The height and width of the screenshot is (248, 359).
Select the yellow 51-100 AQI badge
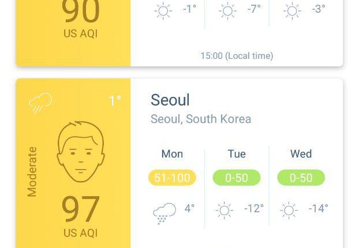(x=172, y=178)
